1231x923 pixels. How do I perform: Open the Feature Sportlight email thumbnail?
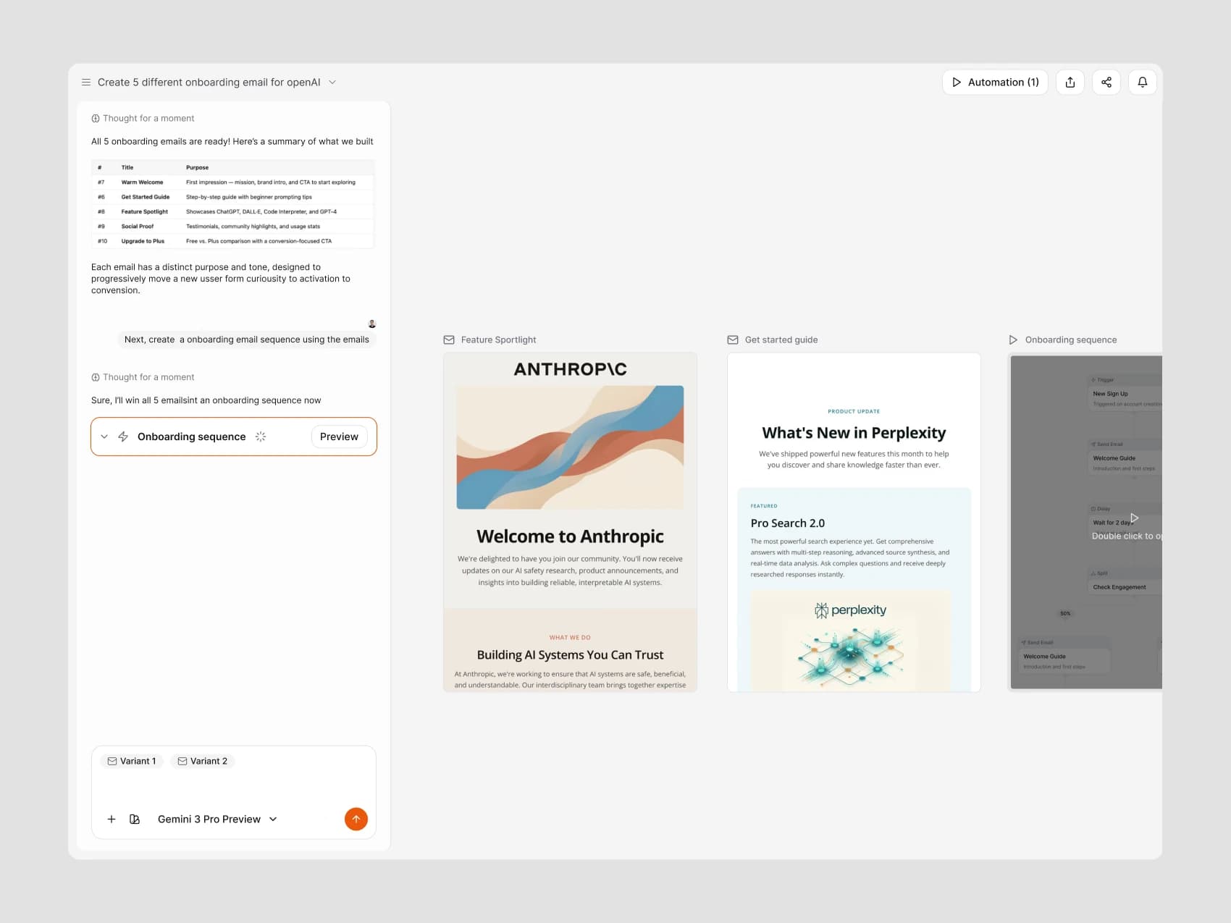(570, 522)
